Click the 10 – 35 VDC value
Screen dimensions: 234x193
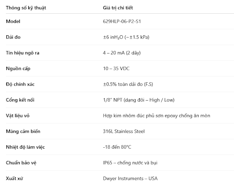[x=116, y=69]
